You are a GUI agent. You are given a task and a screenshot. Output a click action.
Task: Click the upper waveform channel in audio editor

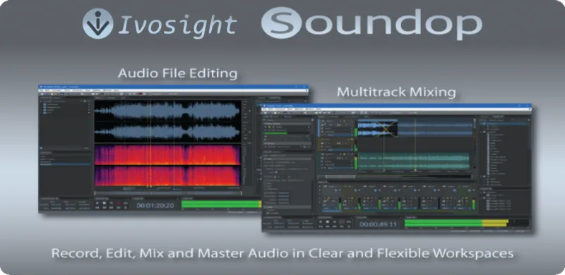coord(167,111)
